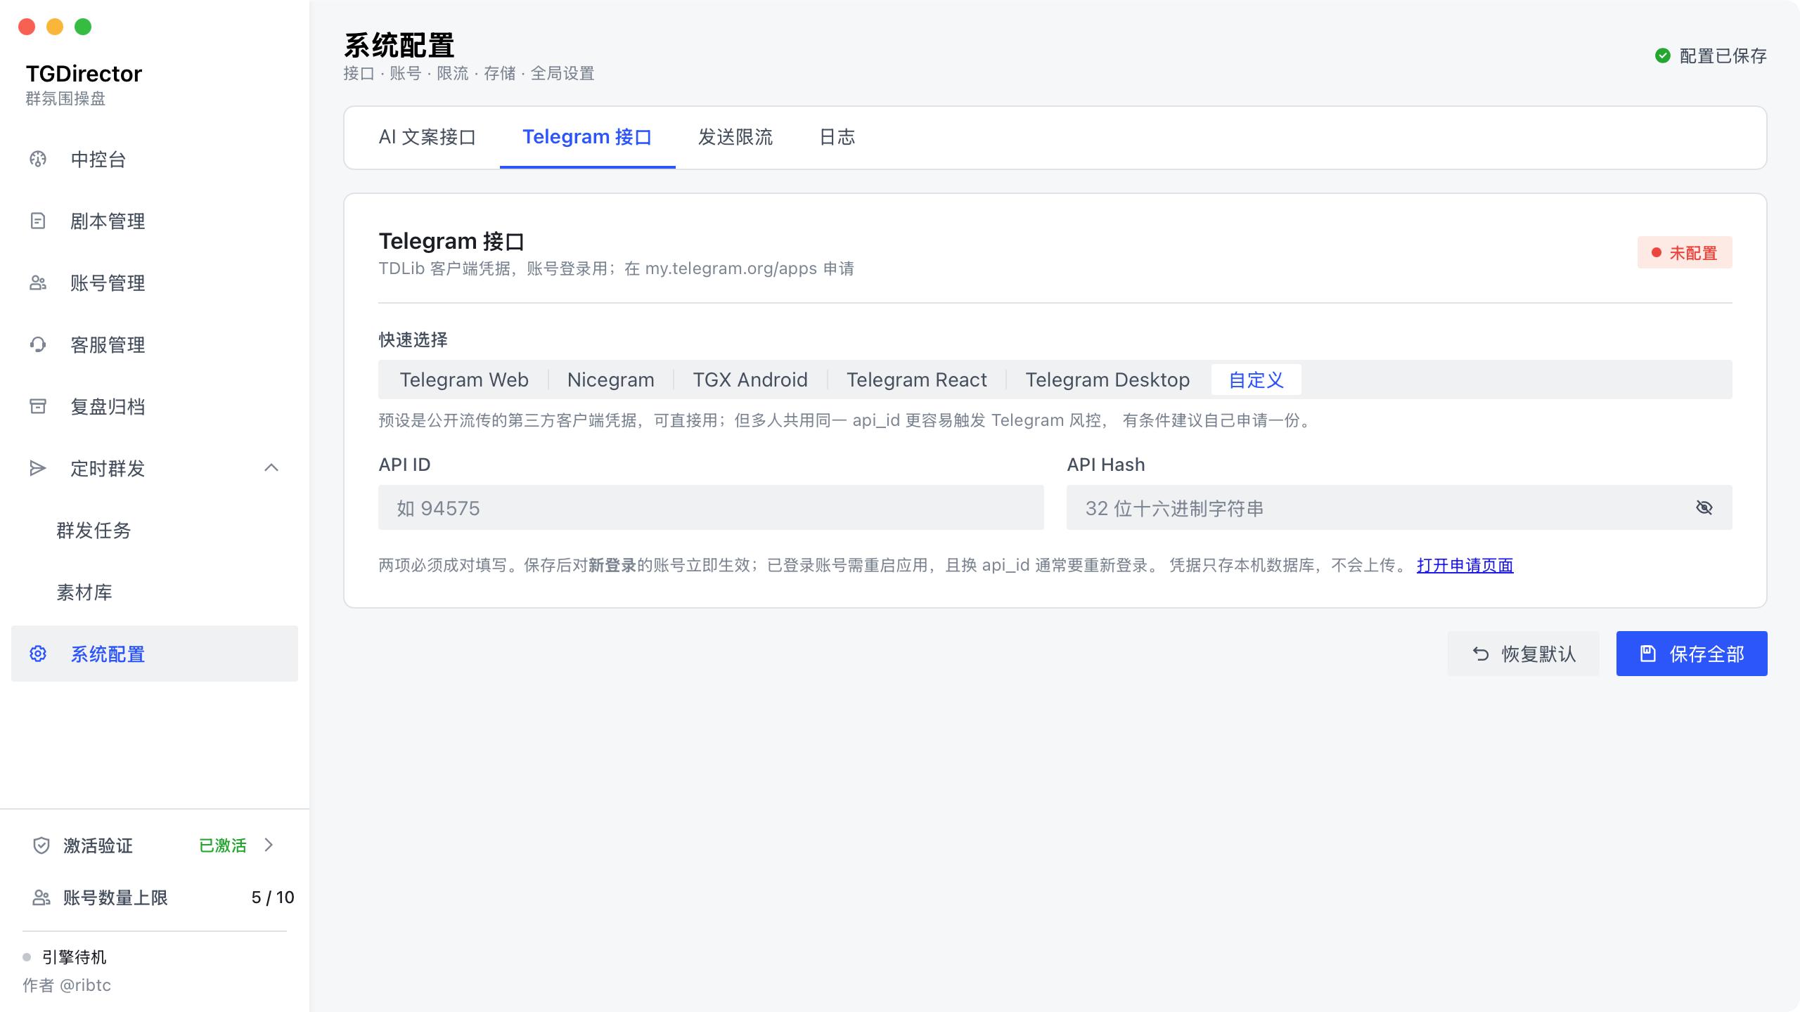1800x1012 pixels.
Task: Choose the TGX Android preset
Action: click(750, 380)
